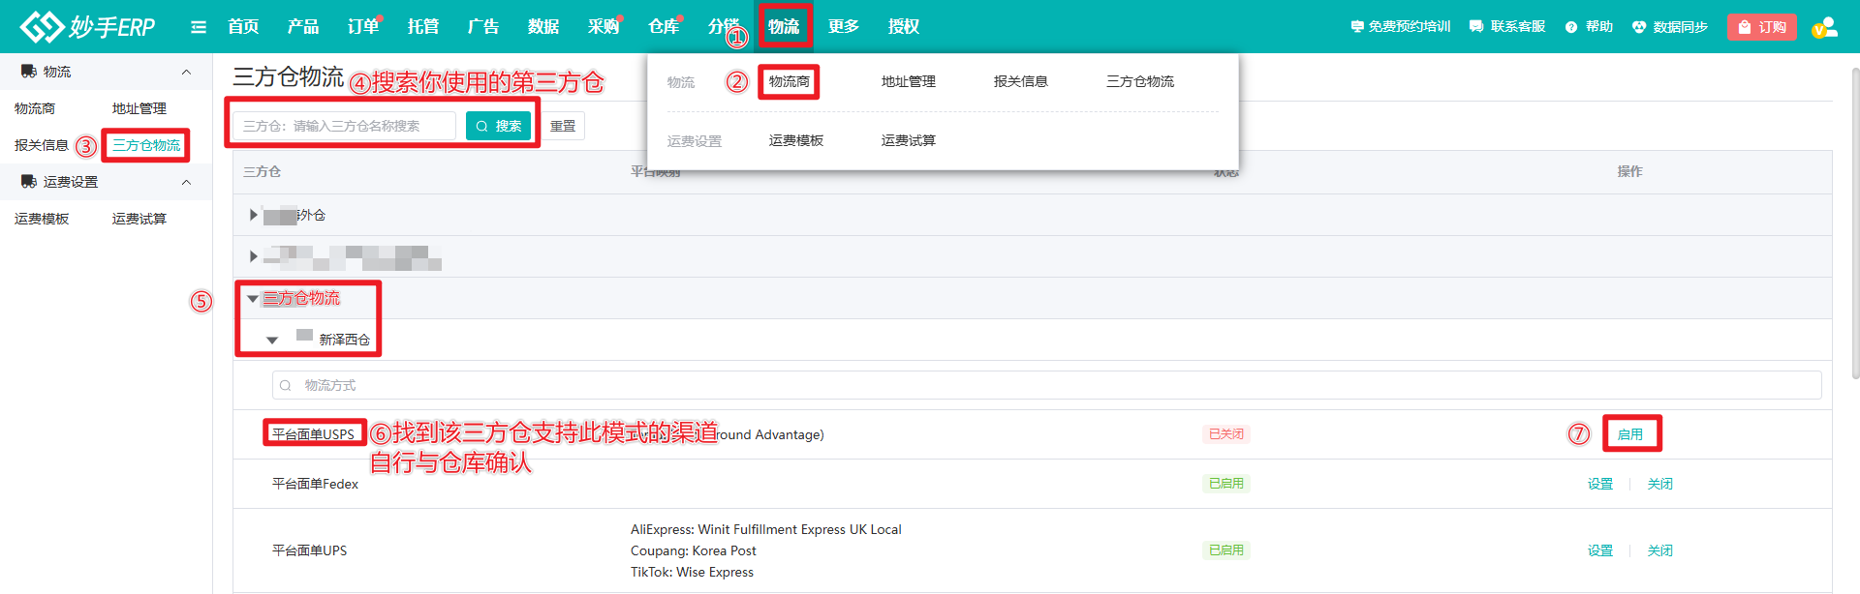The image size is (1860, 594).
Task: Open 地址管理 in the sidebar
Action: click(139, 108)
